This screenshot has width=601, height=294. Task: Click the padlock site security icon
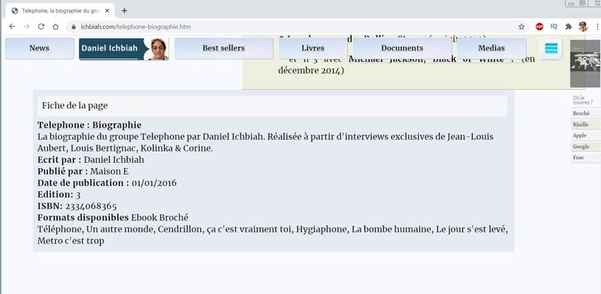click(x=74, y=27)
